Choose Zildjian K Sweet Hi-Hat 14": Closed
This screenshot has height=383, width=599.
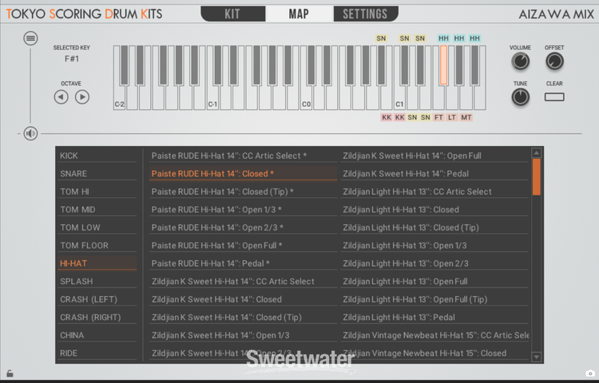point(243,299)
